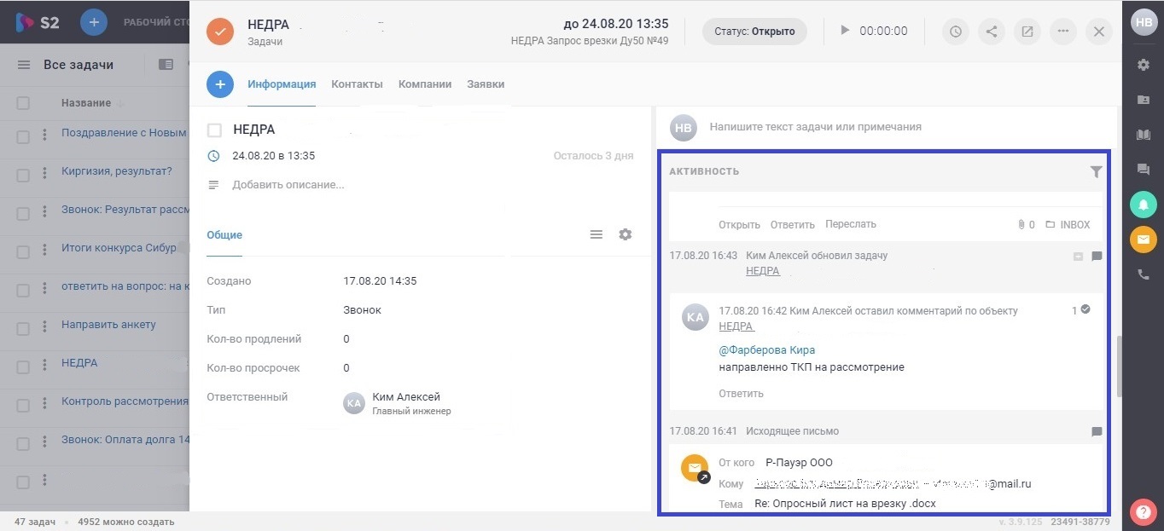Screen dimensions: 1164x531
Task: Click the task note text input field
Action: click(x=888, y=127)
